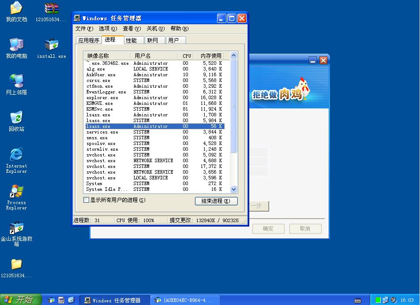
Task: Sort by 用户名 column header
Action: [154, 56]
